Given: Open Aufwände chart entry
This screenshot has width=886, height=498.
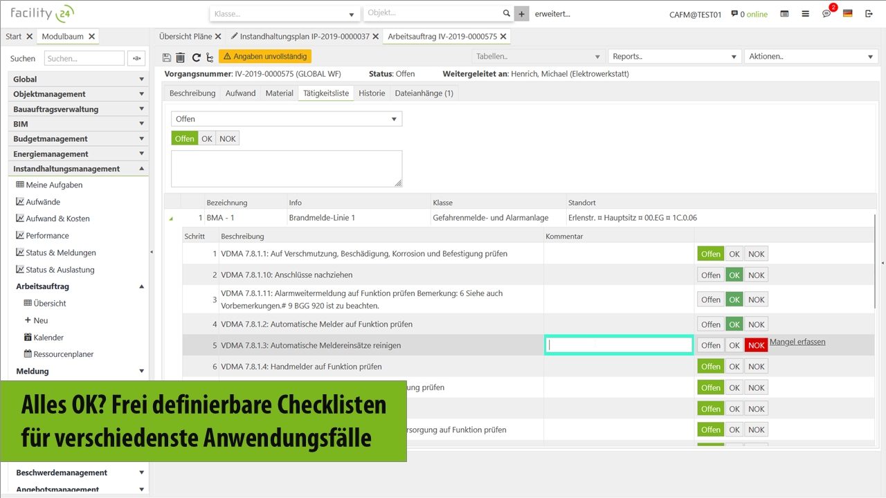Looking at the screenshot, I should [x=38, y=202].
